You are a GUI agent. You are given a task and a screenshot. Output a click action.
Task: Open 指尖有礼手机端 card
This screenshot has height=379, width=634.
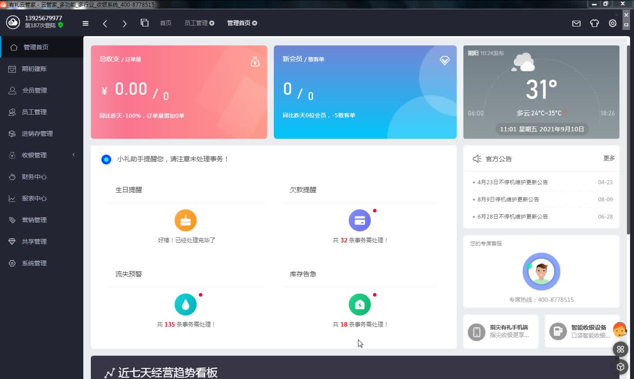coord(501,331)
